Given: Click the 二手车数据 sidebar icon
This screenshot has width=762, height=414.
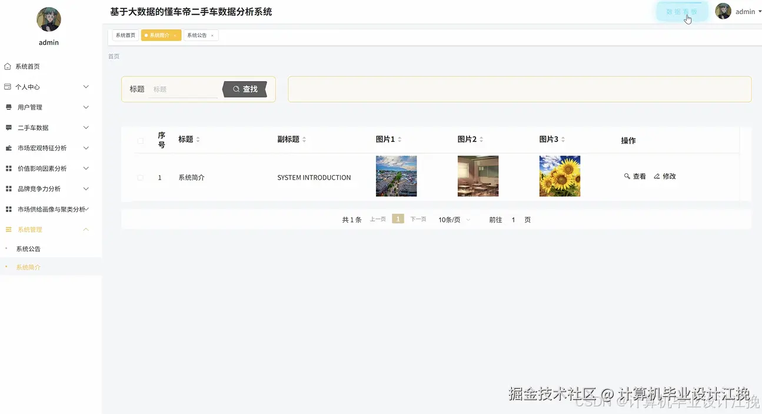Looking at the screenshot, I should point(9,127).
